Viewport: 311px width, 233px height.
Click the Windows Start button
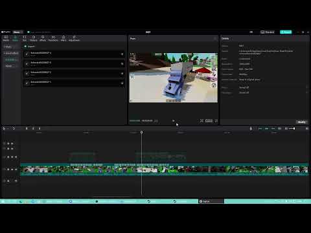[3, 201]
